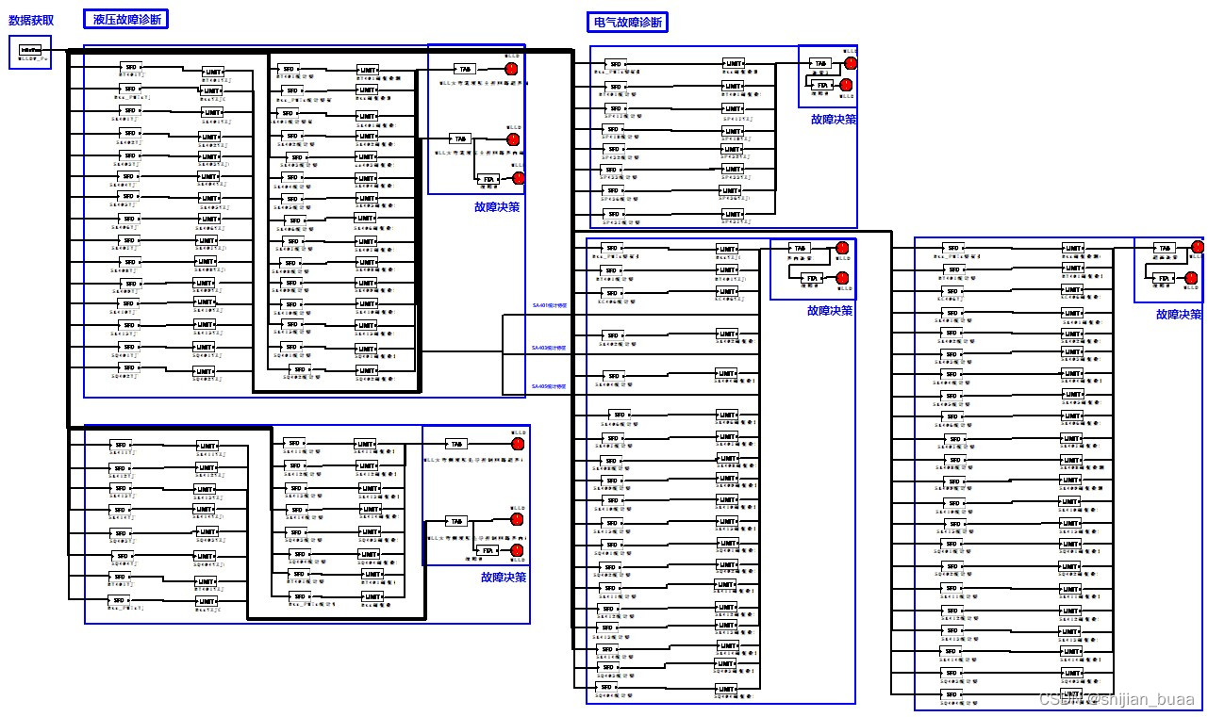
Task: Click the SA-401统计特征 annotation text
Action: coord(548,306)
